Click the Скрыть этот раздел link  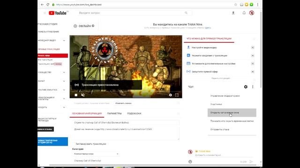tap(221, 78)
